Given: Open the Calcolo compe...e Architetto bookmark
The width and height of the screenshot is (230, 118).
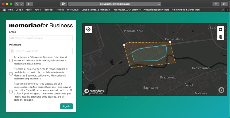Looking at the screenshot, I should click(96, 10).
